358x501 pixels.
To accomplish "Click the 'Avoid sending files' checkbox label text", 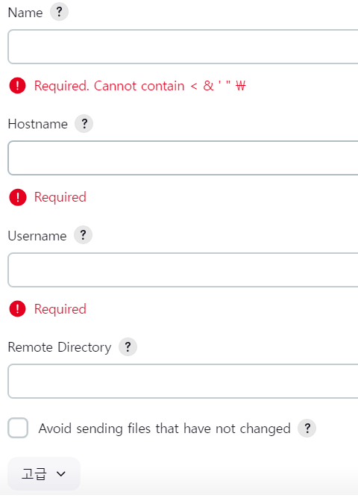I will [164, 429].
